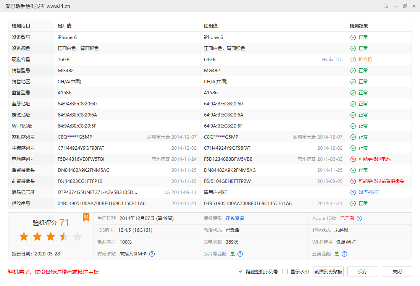Click the green check icon in 指纹串号 row
Screen dimensions: 420x286
pyautogui.click(x=353, y=204)
